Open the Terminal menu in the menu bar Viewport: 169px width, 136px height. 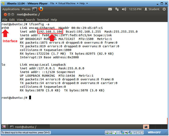pyautogui.click(x=43, y=20)
